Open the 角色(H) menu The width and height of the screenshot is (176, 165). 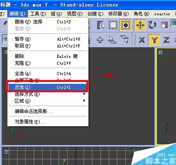click(141, 14)
